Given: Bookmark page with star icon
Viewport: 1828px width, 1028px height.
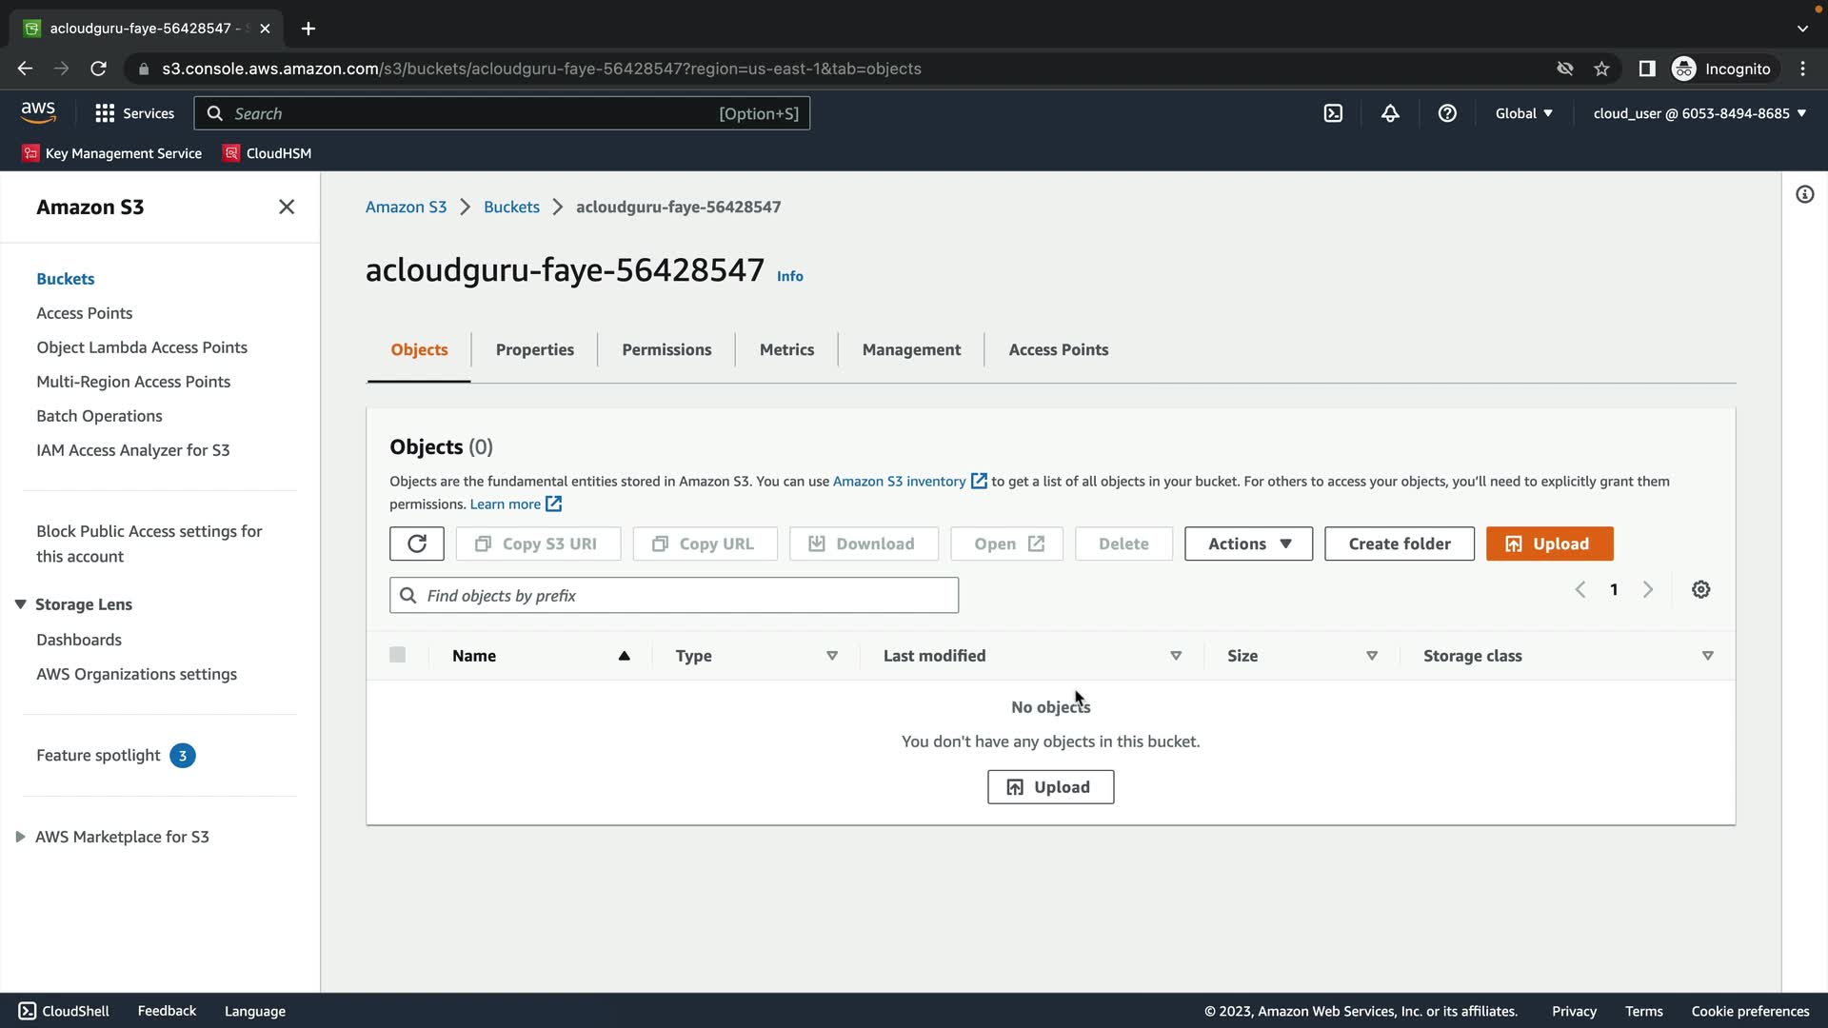Looking at the screenshot, I should [1601, 69].
